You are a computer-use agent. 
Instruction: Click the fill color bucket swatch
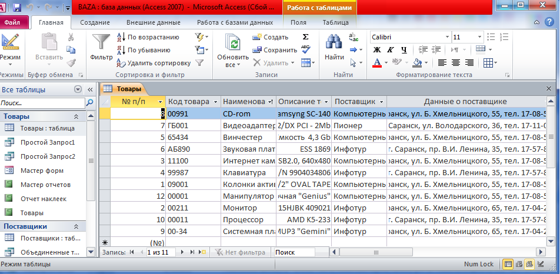[x=417, y=63]
